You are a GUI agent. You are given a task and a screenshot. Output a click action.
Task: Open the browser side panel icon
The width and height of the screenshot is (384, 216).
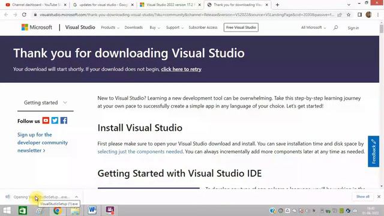tap(359, 14)
